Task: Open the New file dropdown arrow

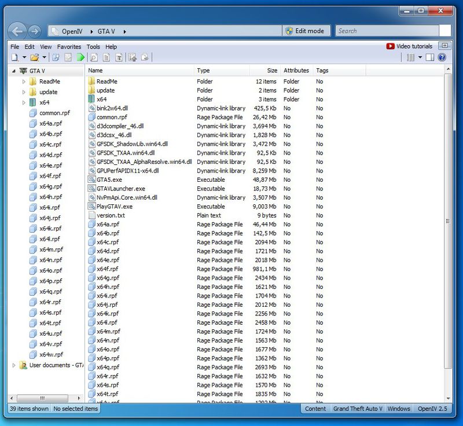Action: [x=24, y=57]
